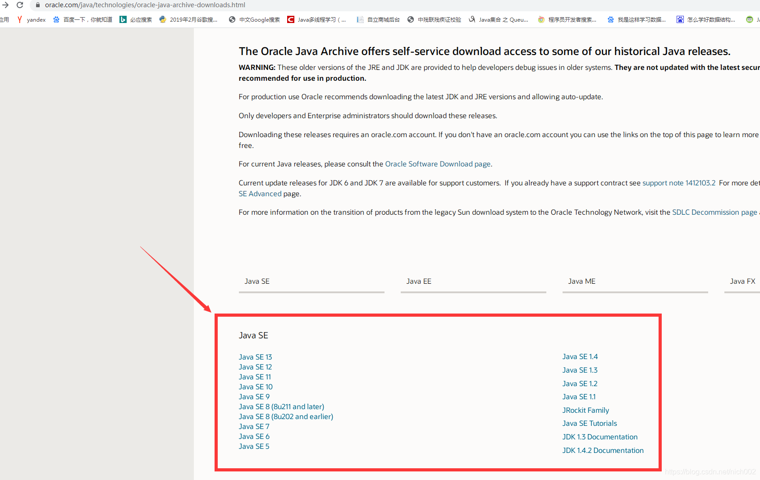
Task: Select the Java SE tab
Action: coord(311,282)
